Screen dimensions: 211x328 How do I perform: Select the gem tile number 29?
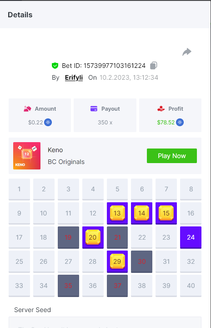tap(117, 261)
